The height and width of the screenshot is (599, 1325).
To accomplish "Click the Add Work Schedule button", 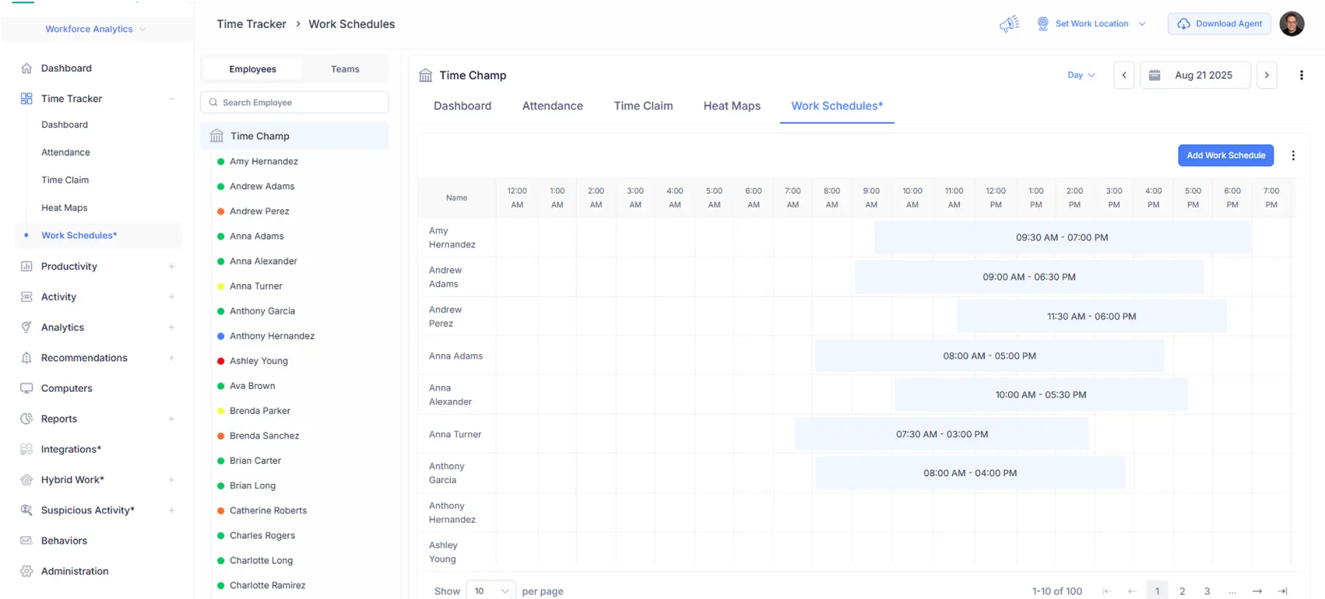I will 1225,156.
